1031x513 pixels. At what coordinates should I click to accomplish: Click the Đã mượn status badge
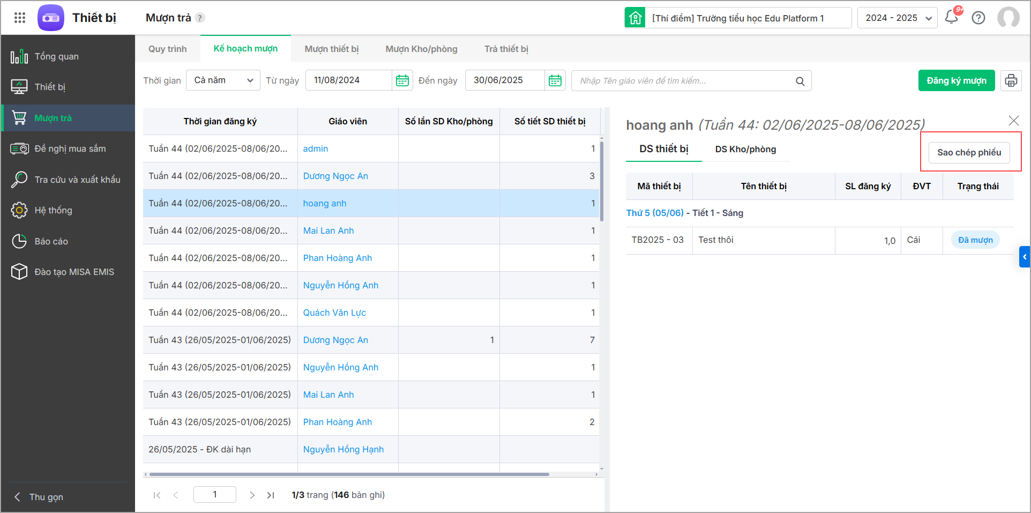[975, 240]
